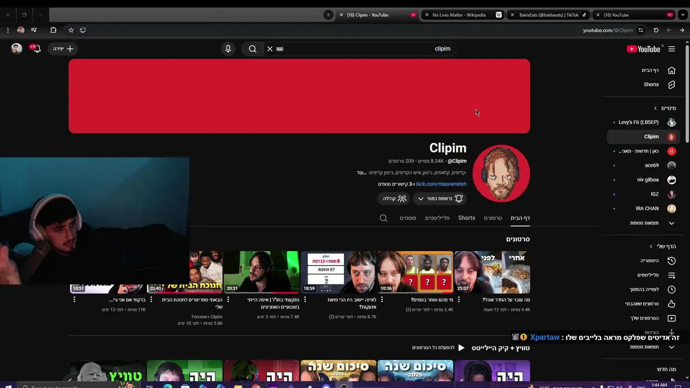Open the browser three-dot menu

point(8,30)
